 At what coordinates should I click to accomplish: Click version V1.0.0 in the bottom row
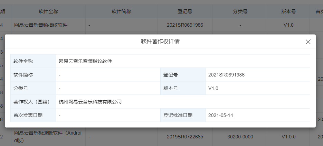288,137
